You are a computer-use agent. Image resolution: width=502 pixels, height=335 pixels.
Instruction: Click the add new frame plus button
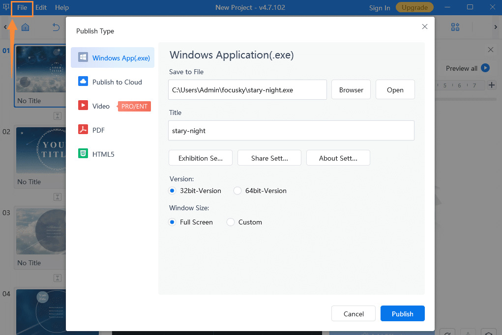[x=491, y=84]
